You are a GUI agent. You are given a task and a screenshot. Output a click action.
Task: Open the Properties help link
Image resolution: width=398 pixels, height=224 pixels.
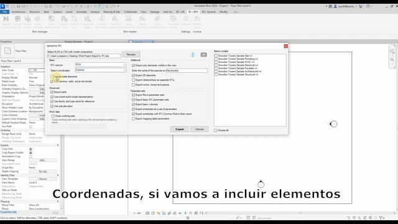pyautogui.click(x=8, y=212)
